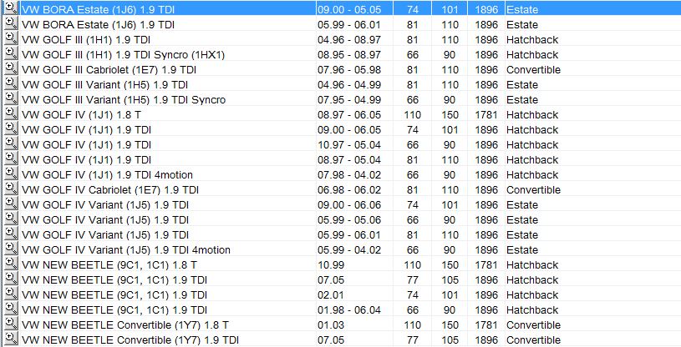Screen dimensions: 681x347
Task: Select VW NEW BEETLE Convertible (1Y7) 1.9 TDI name
Action: pyautogui.click(x=130, y=340)
